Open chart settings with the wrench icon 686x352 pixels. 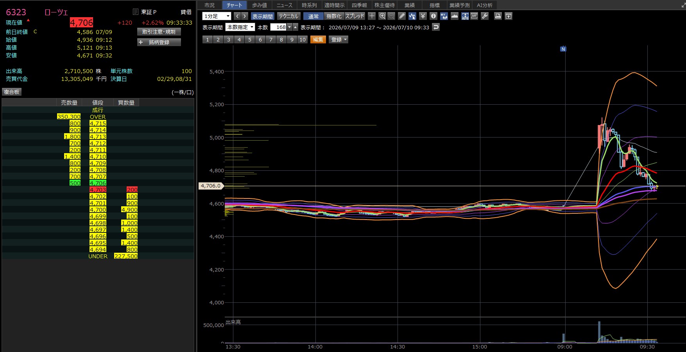click(x=485, y=16)
